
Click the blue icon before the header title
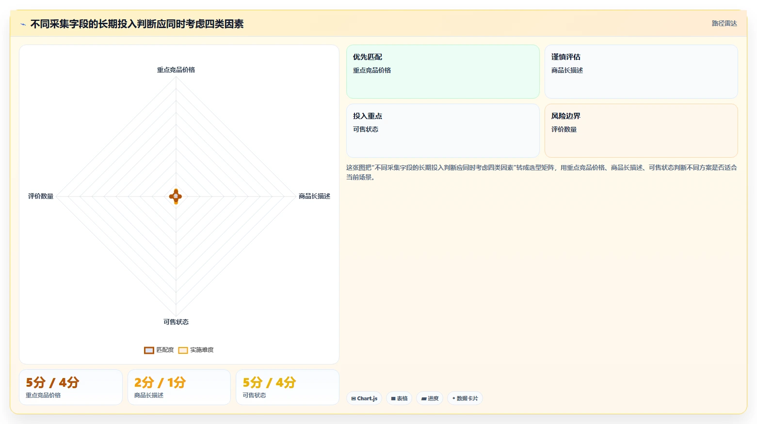23,24
